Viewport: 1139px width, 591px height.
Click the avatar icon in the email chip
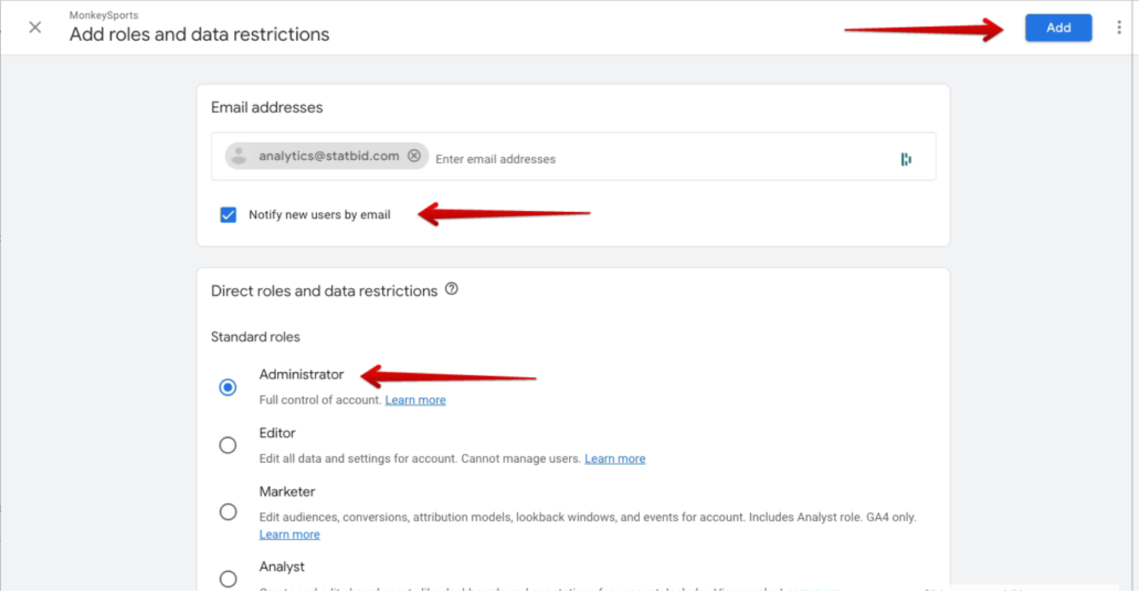tap(239, 156)
